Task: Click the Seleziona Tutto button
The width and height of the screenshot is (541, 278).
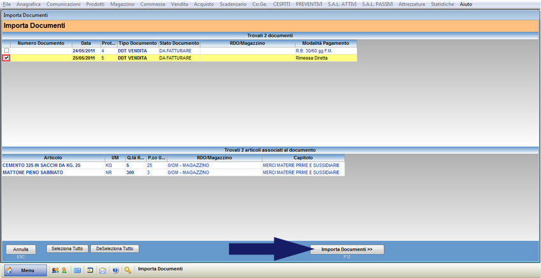Action: (67, 249)
